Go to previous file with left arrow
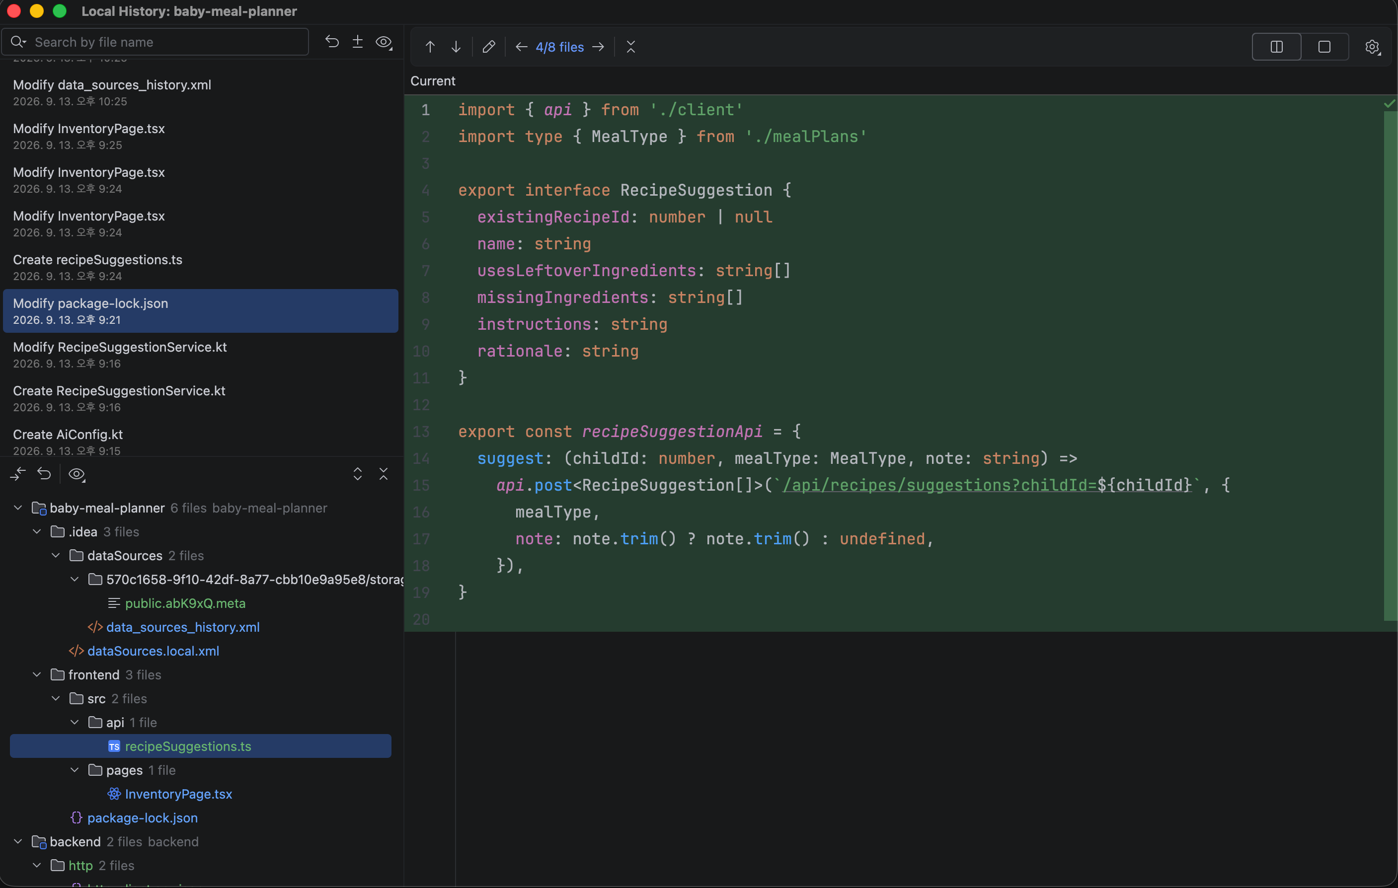Image resolution: width=1398 pixels, height=888 pixels. (521, 47)
